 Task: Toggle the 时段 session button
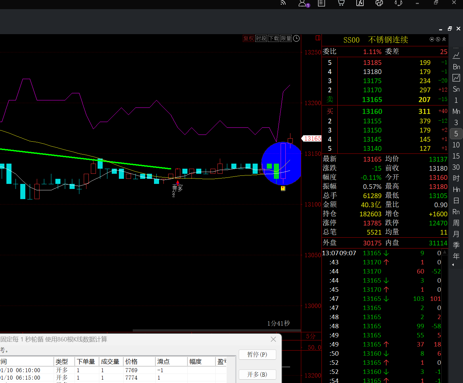[261, 39]
